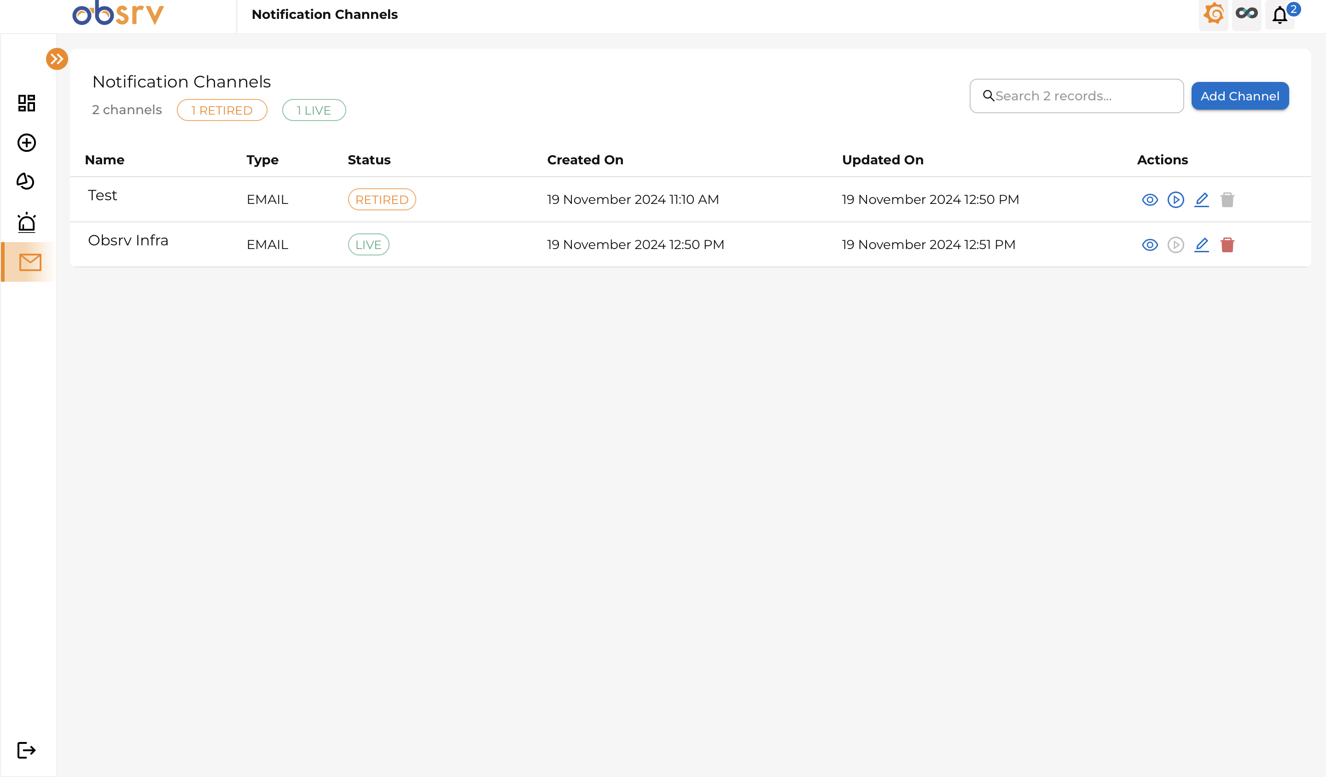Image resolution: width=1326 pixels, height=777 pixels.
Task: Filter channels by the 1 LIVE chip
Action: tap(314, 110)
